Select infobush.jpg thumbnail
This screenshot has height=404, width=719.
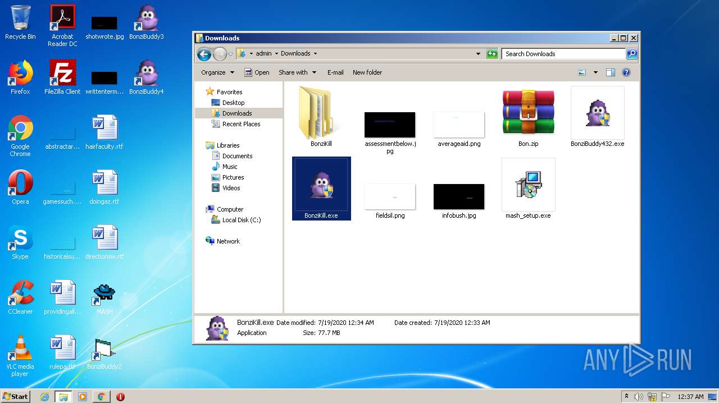(459, 201)
